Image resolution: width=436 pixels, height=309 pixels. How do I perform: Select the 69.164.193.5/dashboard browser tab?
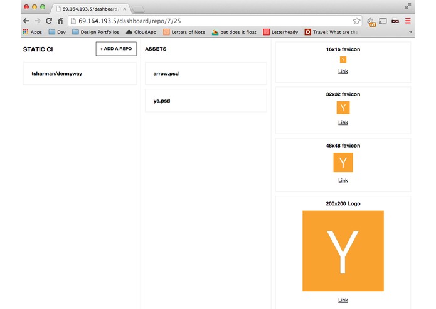click(x=90, y=9)
